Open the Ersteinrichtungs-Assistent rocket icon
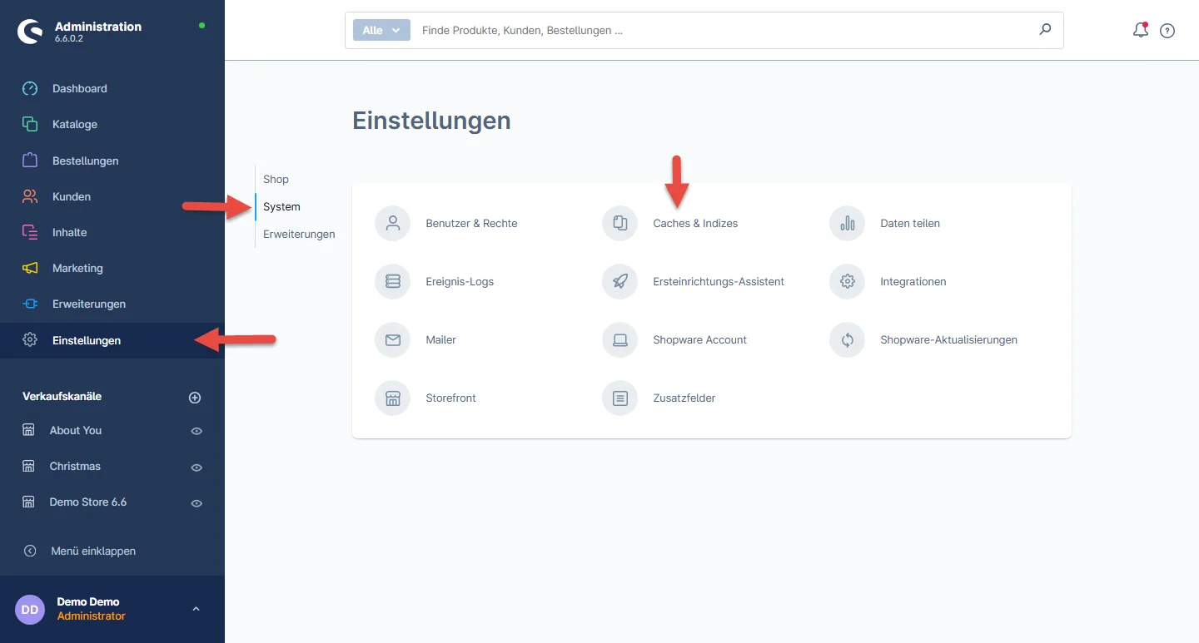This screenshot has width=1199, height=643. pyautogui.click(x=619, y=282)
